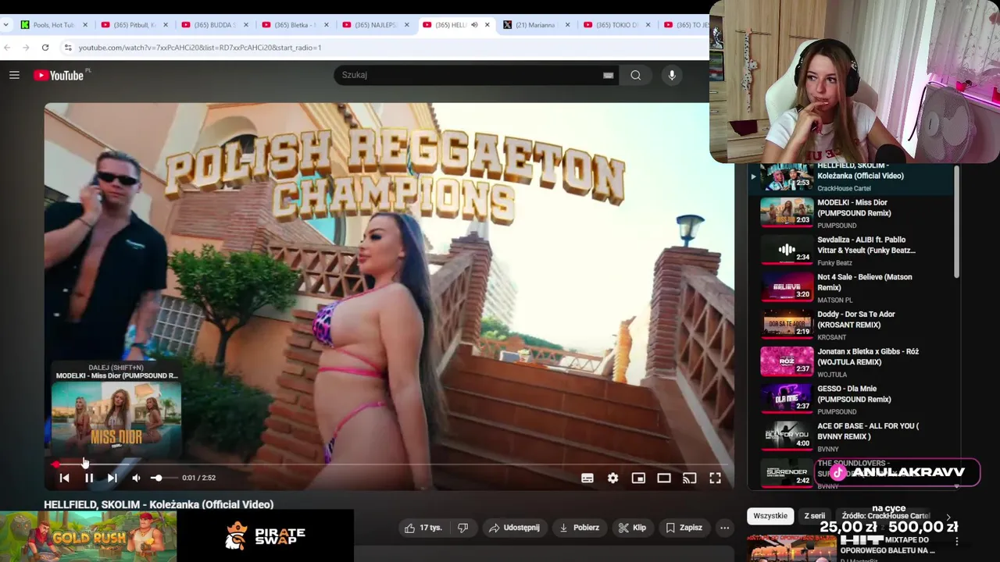Open the player settings gear
Screen dimensions: 1000x562
click(x=612, y=478)
